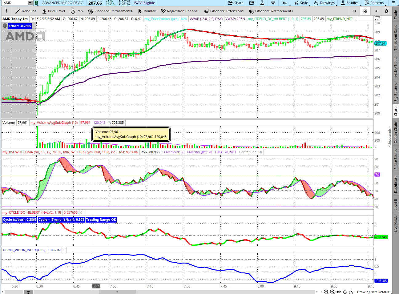Toggle the pin drawing toolbar icon
The width and height of the screenshot is (399, 294).
[6, 11]
